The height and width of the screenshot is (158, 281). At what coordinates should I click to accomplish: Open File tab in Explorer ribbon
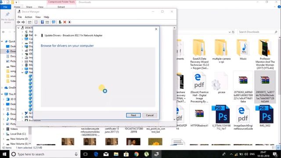tap(5, 7)
